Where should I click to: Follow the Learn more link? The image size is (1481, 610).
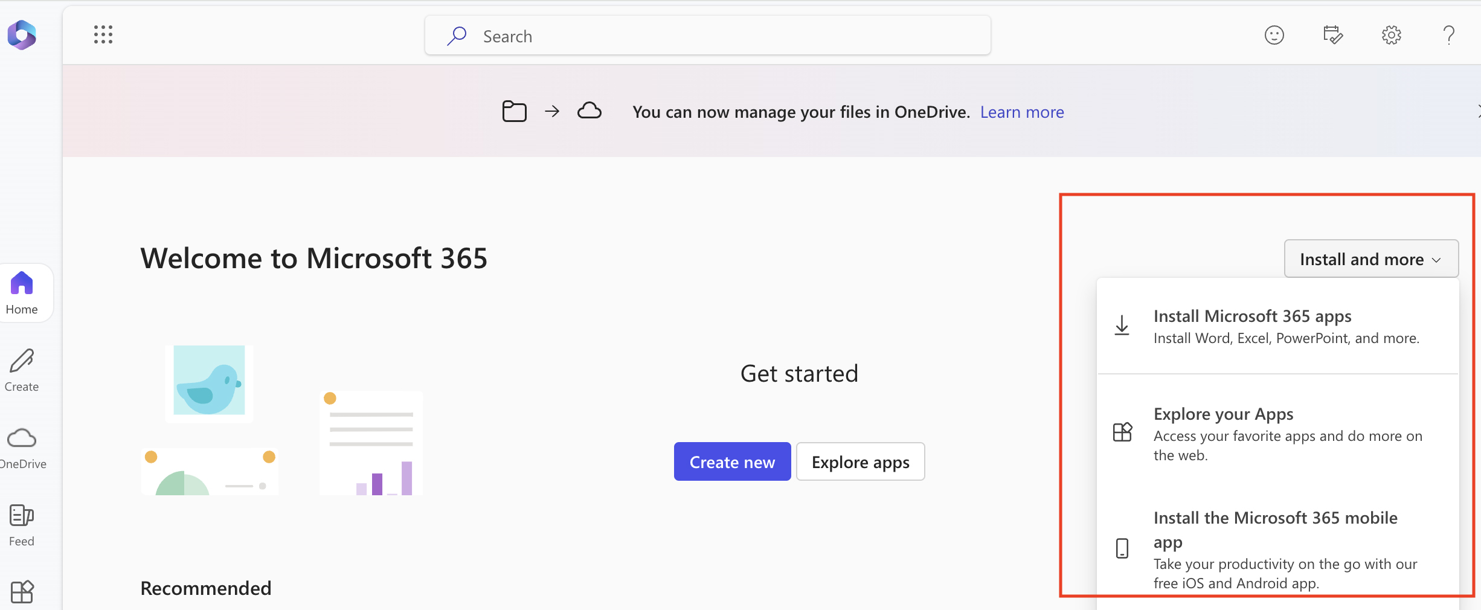[x=1022, y=112]
